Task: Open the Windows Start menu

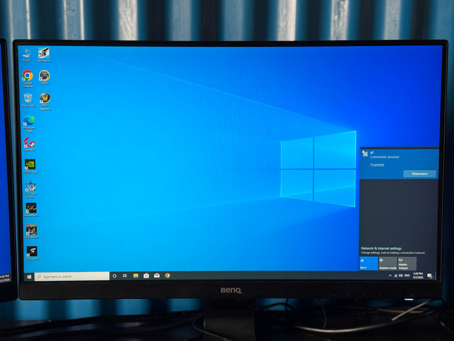Action: coord(29,277)
